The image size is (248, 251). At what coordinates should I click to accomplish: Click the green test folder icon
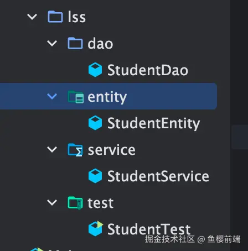pos(75,203)
